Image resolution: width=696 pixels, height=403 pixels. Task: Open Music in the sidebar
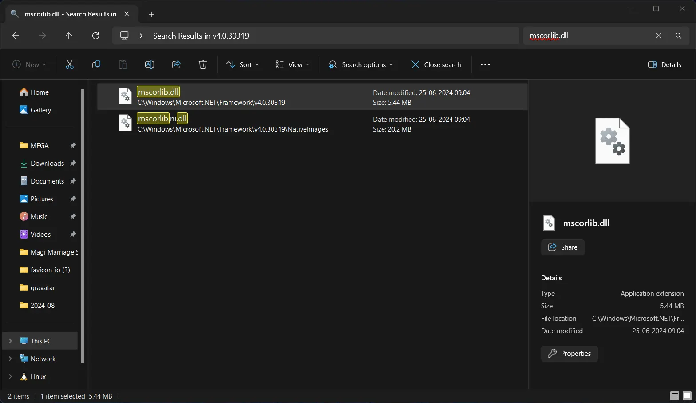click(39, 216)
